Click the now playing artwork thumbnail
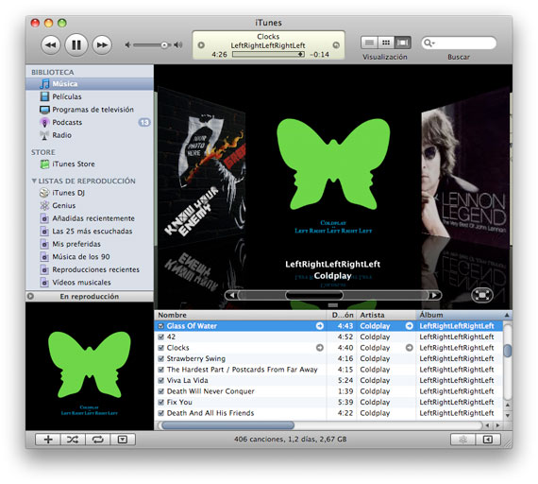The width and height of the screenshot is (538, 484). pyautogui.click(x=90, y=366)
